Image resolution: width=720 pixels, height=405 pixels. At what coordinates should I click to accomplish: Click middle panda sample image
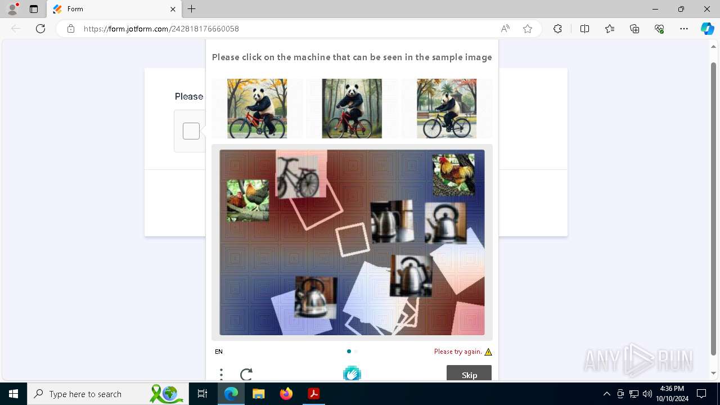click(x=352, y=109)
